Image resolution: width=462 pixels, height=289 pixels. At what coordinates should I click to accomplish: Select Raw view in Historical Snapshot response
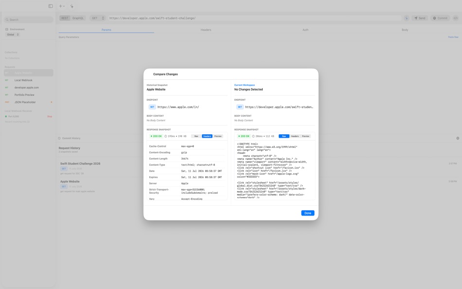pos(196,136)
